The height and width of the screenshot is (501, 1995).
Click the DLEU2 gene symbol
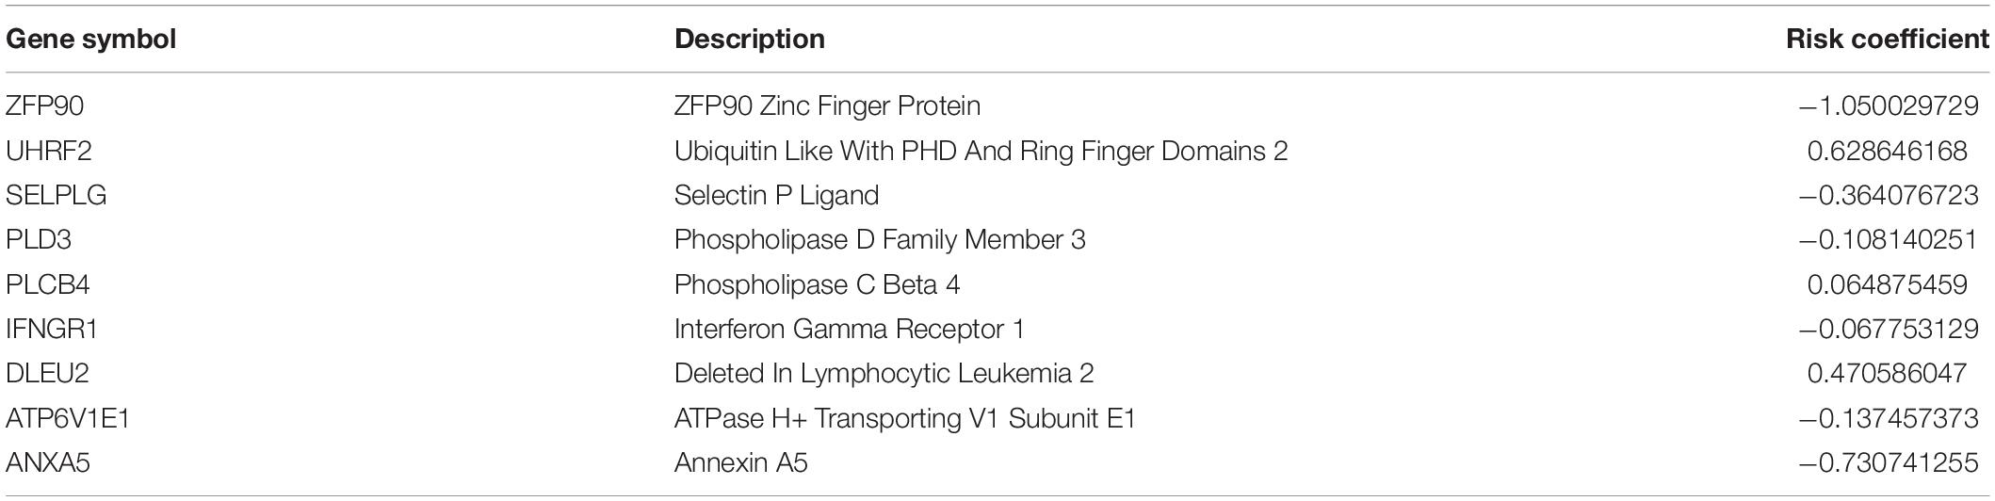click(x=47, y=374)
